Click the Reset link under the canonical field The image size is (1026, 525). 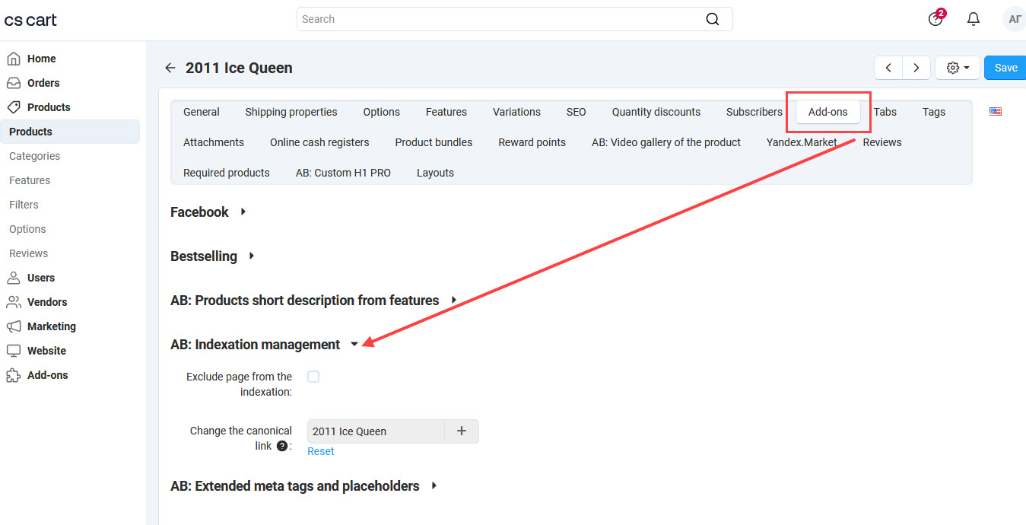click(320, 450)
